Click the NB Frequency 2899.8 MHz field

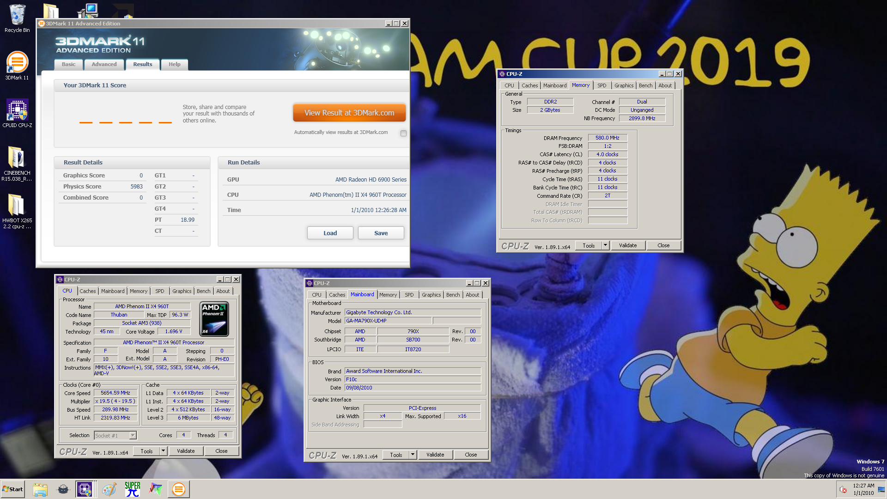click(x=642, y=118)
